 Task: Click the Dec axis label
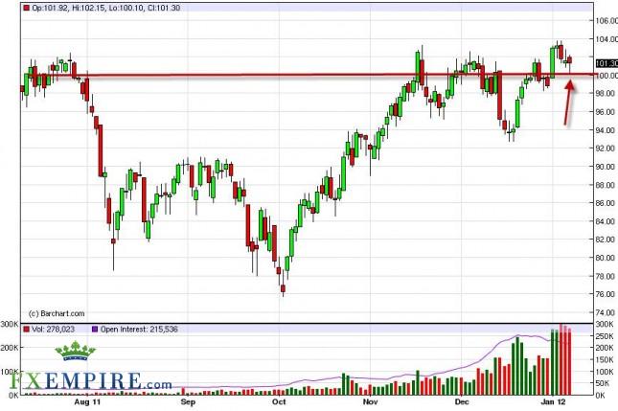coord(462,402)
